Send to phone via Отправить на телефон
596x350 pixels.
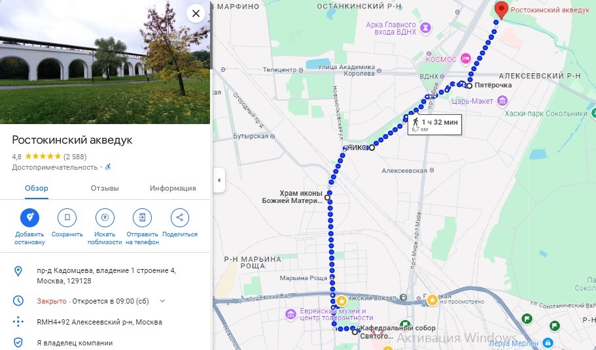pyautogui.click(x=142, y=217)
